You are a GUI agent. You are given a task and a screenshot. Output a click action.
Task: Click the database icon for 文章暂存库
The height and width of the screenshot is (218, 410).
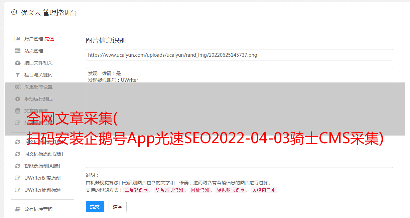(18, 111)
